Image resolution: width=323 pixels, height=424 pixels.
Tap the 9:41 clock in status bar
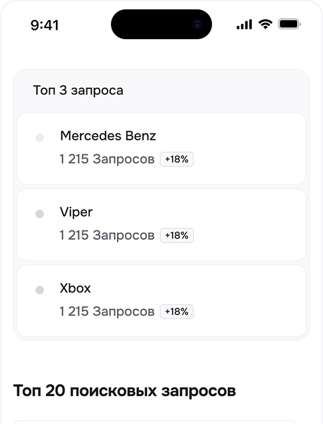click(x=45, y=25)
